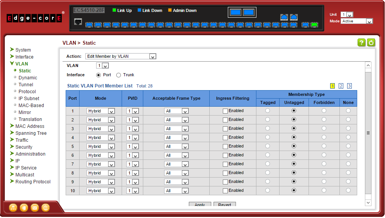Click the orange email envelope icon

[x=35, y=208]
